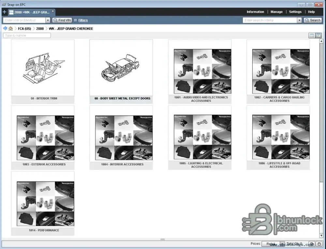
Task: Switch to list view icon
Action: (x=312, y=36)
